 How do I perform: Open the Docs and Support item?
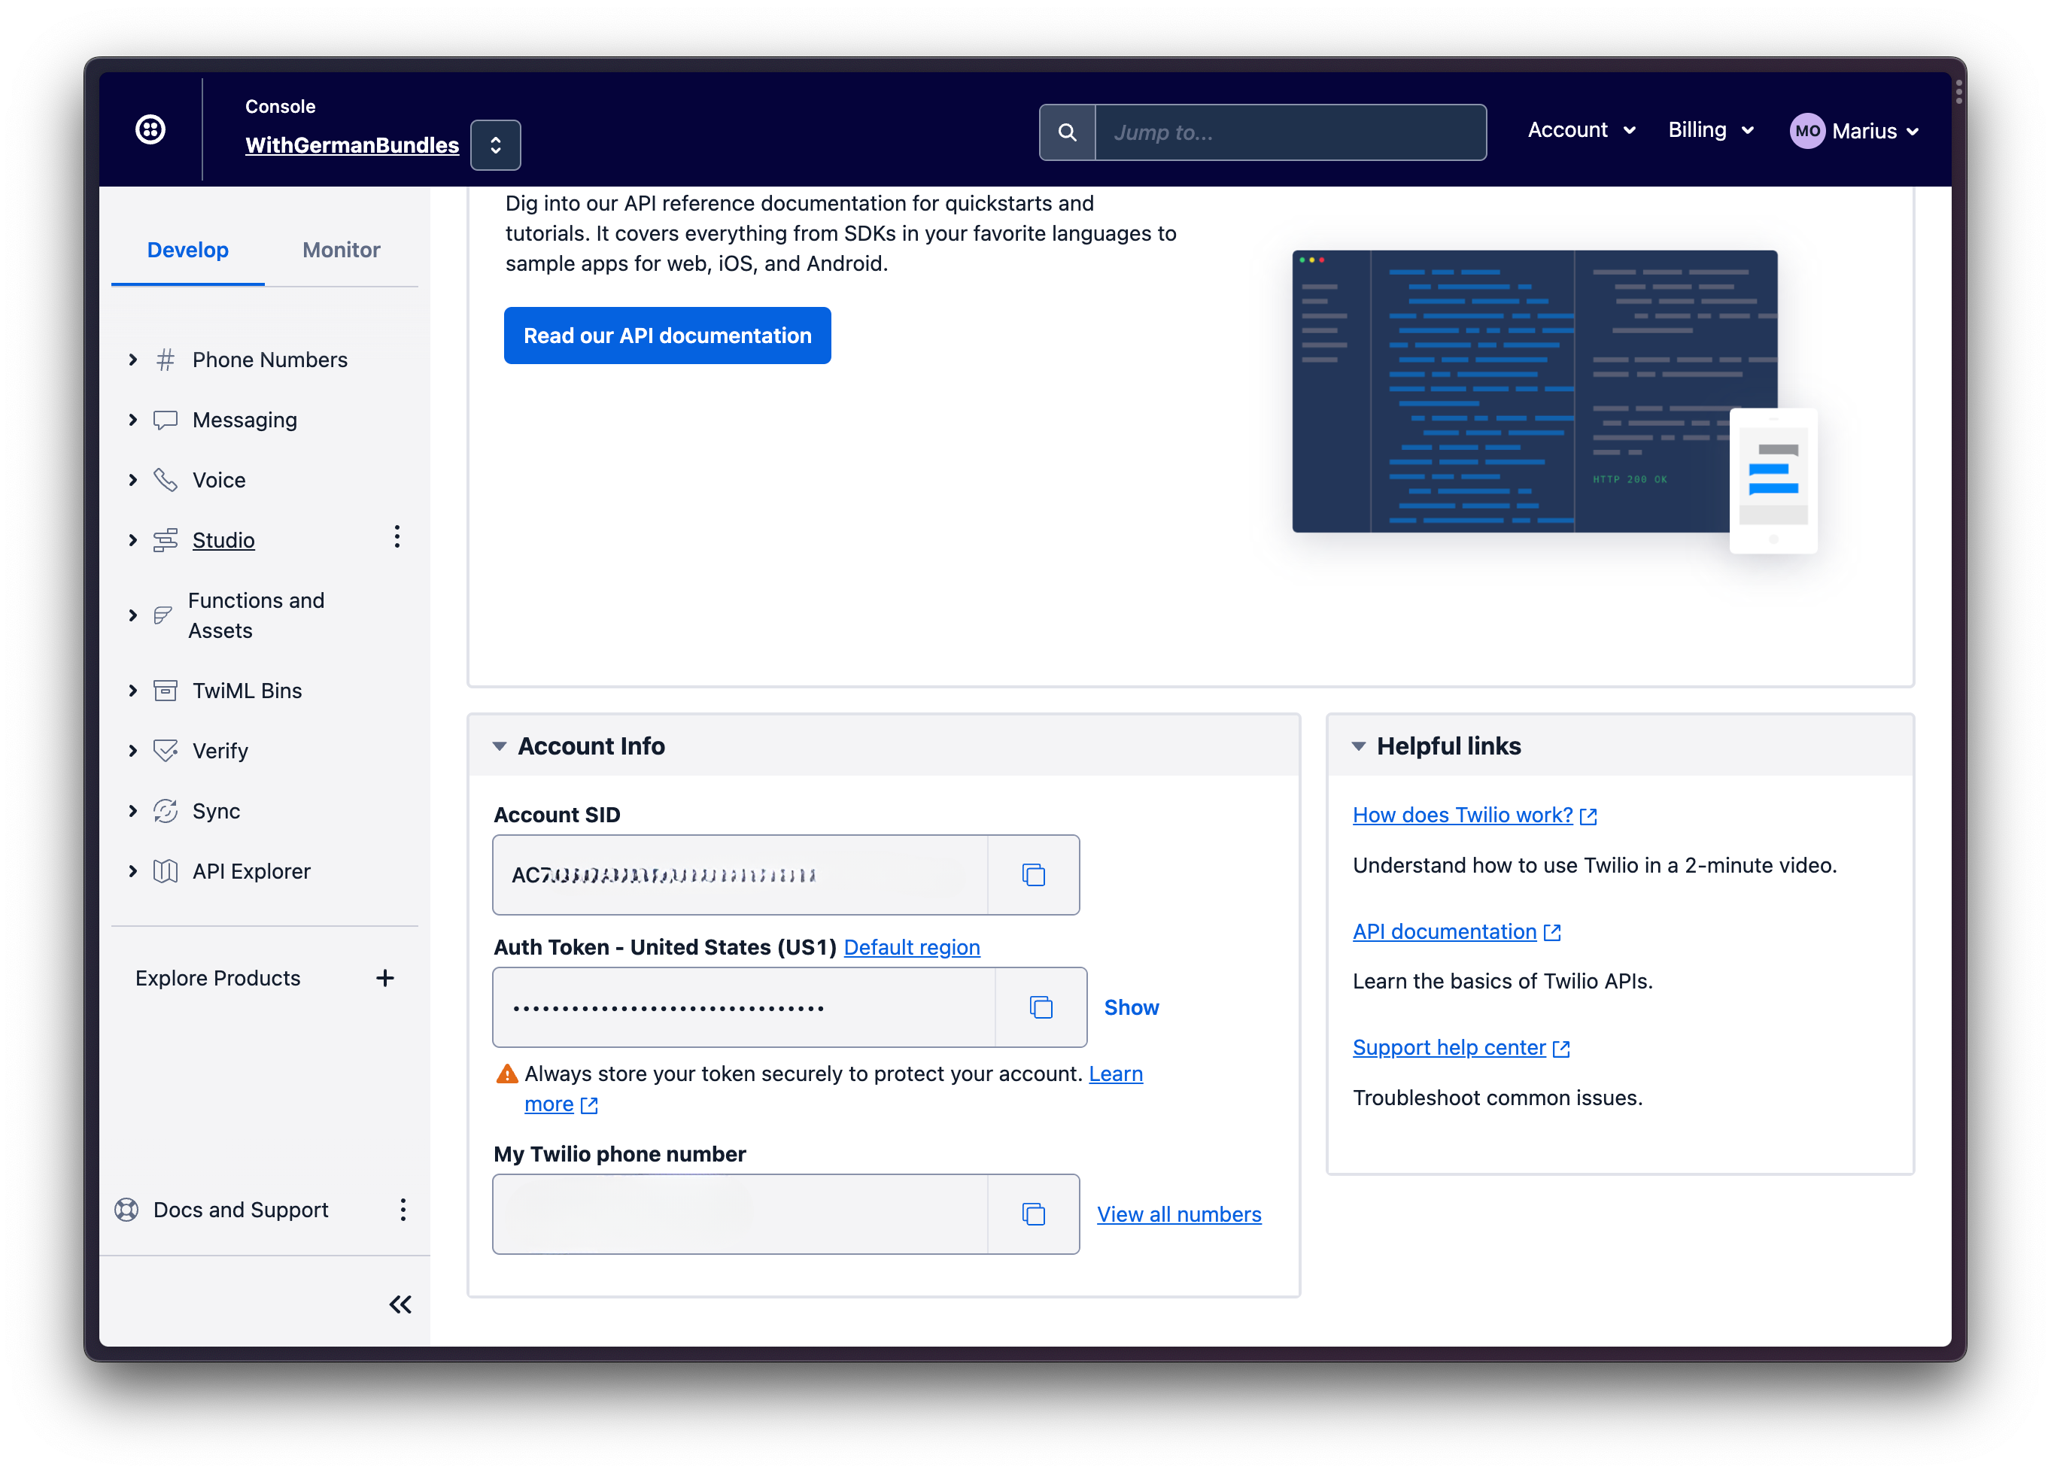click(241, 1209)
